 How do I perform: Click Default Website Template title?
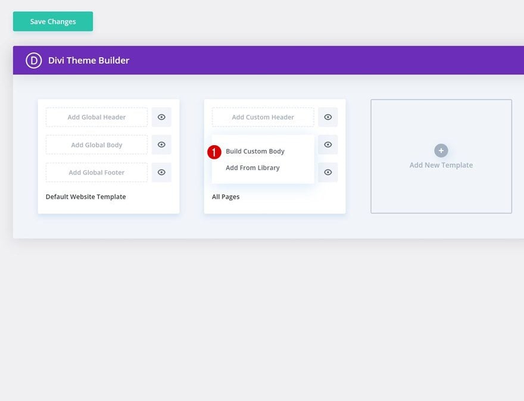pos(86,197)
